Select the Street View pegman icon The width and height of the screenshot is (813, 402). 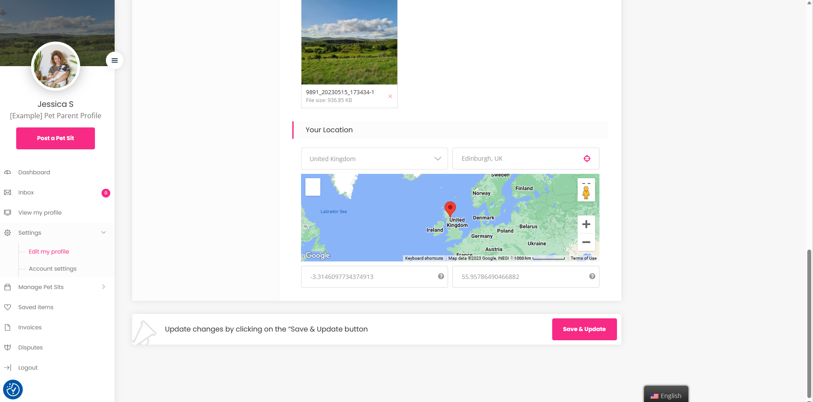point(586,192)
